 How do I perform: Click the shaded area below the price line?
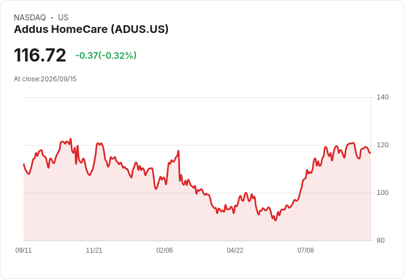click(197, 222)
